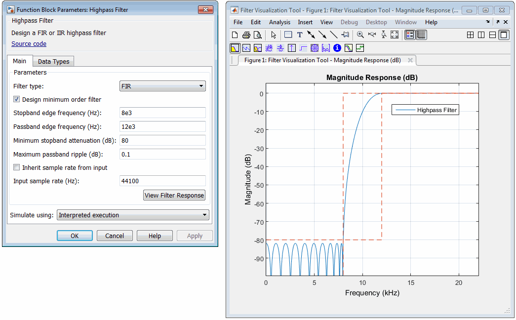The height and width of the screenshot is (320, 516).
Task: Select the Phase Response icon
Action: [x=246, y=48]
